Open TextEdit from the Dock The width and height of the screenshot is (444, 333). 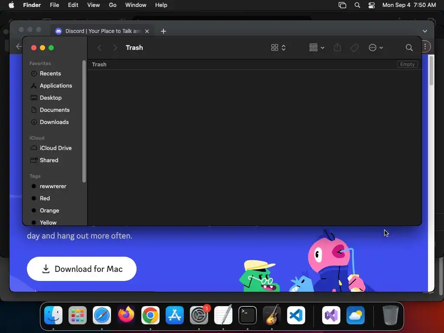coord(223,315)
